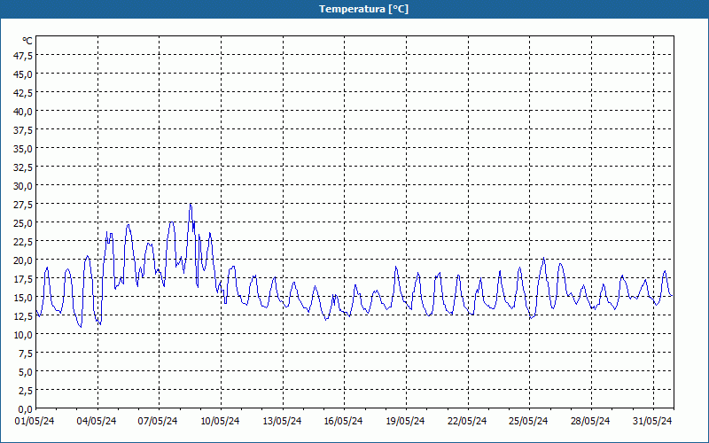Click the 40,0 y-axis value
The width and height of the screenshot is (709, 443).
[x=24, y=112]
